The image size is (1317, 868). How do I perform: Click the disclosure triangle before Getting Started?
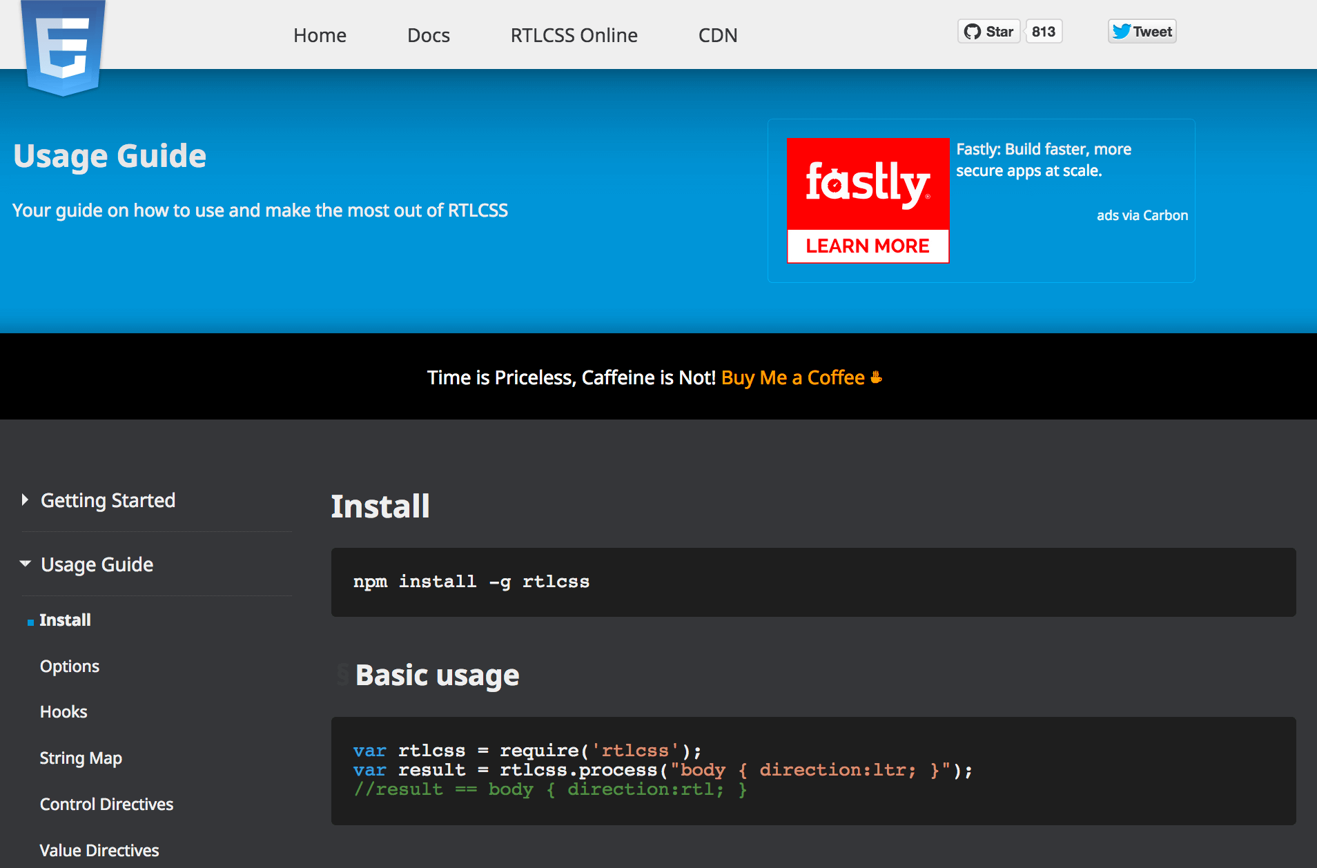pyautogui.click(x=25, y=500)
